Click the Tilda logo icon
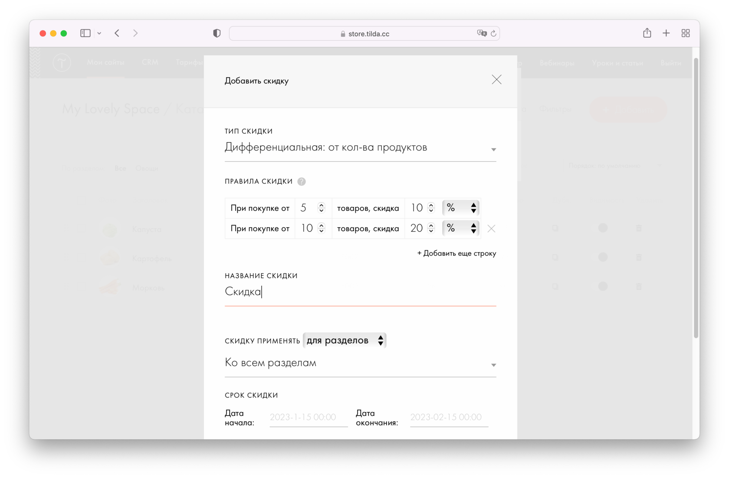Screen dimensions: 729x478 (x=62, y=63)
